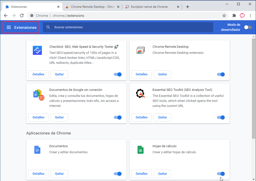Switch to Chrome Remote Desktop tab
The width and height of the screenshot is (256, 181).
92,7
